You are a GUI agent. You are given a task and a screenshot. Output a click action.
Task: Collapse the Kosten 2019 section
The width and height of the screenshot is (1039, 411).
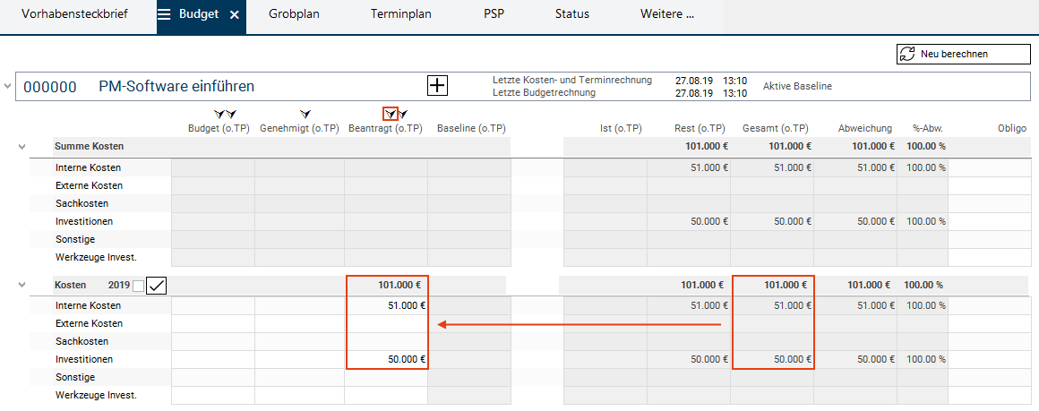point(21,285)
